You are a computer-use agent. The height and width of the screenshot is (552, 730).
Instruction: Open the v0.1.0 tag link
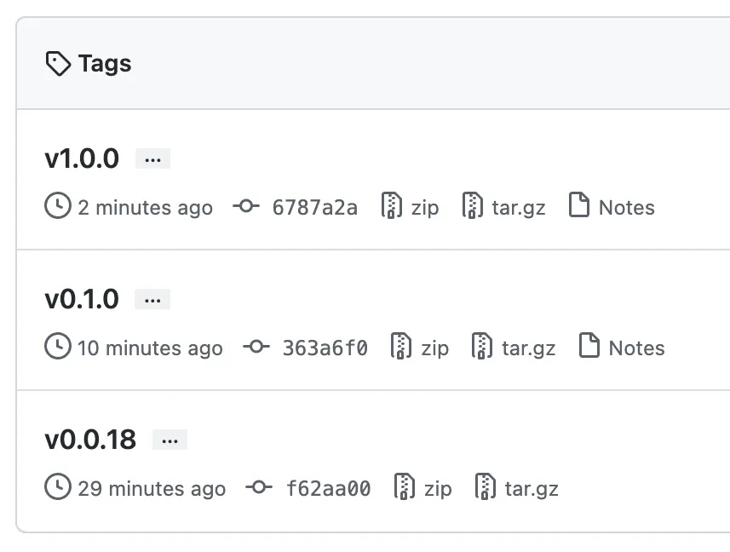pyautogui.click(x=82, y=299)
